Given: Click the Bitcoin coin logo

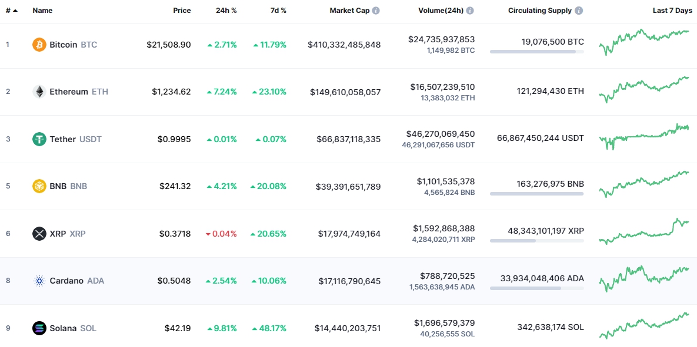Looking at the screenshot, I should [39, 45].
